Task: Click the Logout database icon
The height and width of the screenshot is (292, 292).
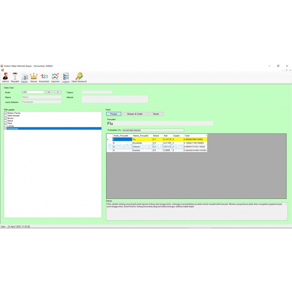Action: tap(65, 77)
